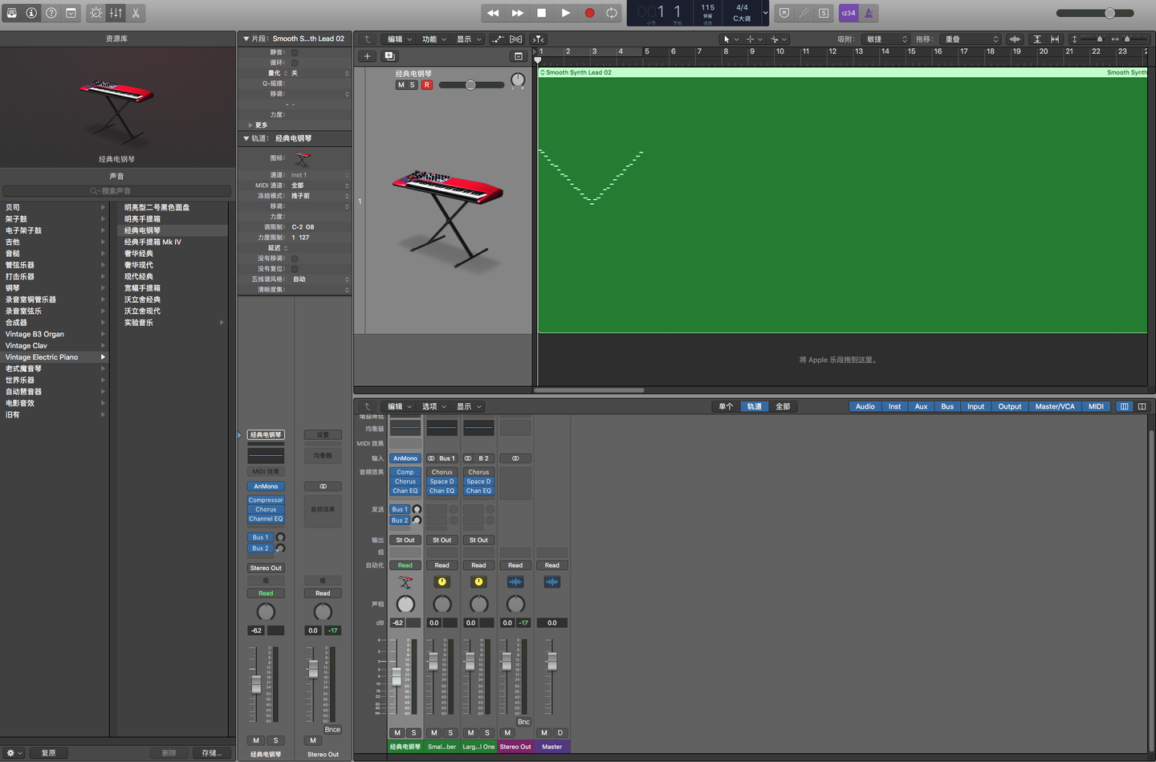This screenshot has height=762, width=1156.
Task: Adjust the 经典电钢琴 track header volume slider
Action: pos(471,85)
